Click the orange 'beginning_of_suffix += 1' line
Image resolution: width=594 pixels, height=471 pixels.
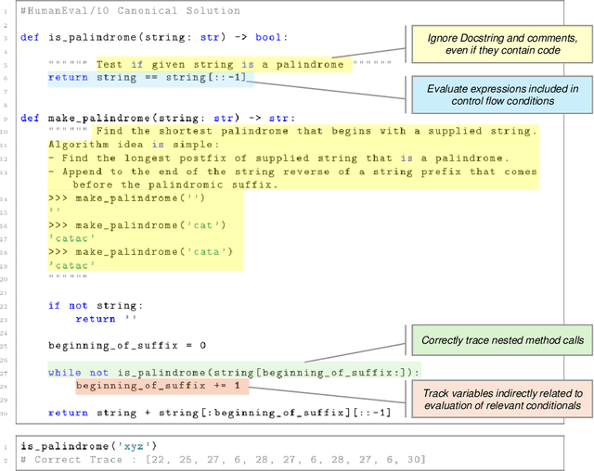161,386
